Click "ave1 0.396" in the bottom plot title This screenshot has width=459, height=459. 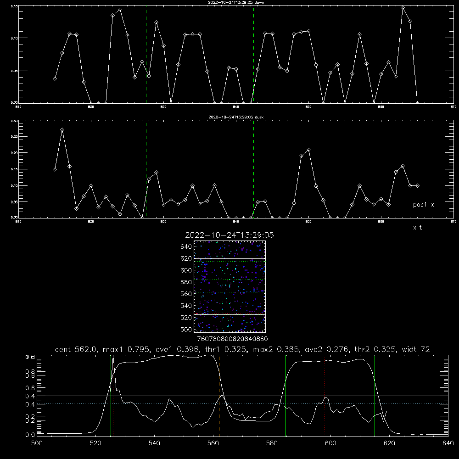pos(177,349)
